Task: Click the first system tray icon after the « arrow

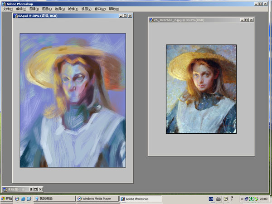Action: 246,199
